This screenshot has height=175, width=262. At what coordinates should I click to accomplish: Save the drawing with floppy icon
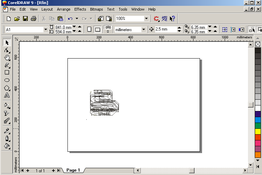[x=25, y=18]
